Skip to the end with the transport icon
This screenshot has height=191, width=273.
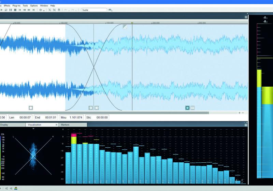33,10
